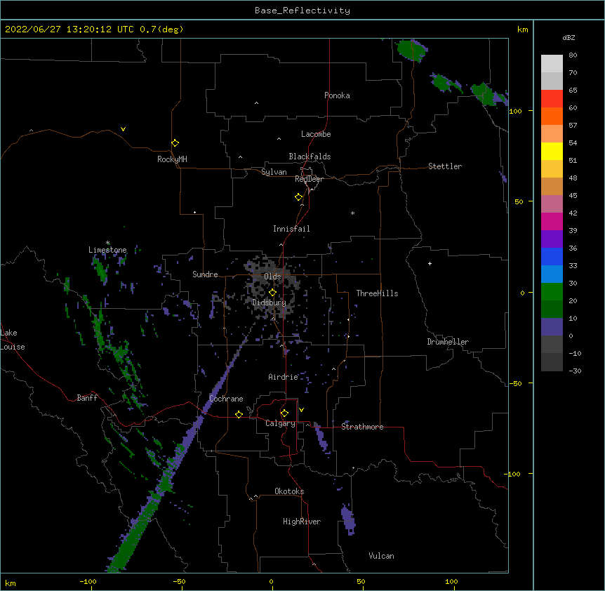Click the purple echo southwest of Strathmore
This screenshot has width=605, height=591.
tap(320, 437)
